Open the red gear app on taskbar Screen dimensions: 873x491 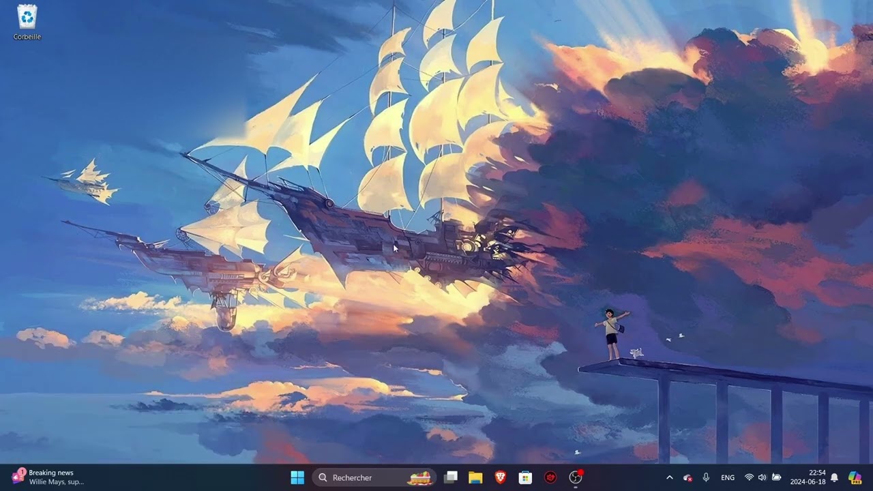(550, 477)
